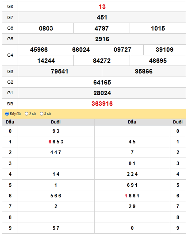Click the tail digits cell "4 4 7"
Image resolution: width=188 pixels, height=235 pixels.
click(x=56, y=152)
